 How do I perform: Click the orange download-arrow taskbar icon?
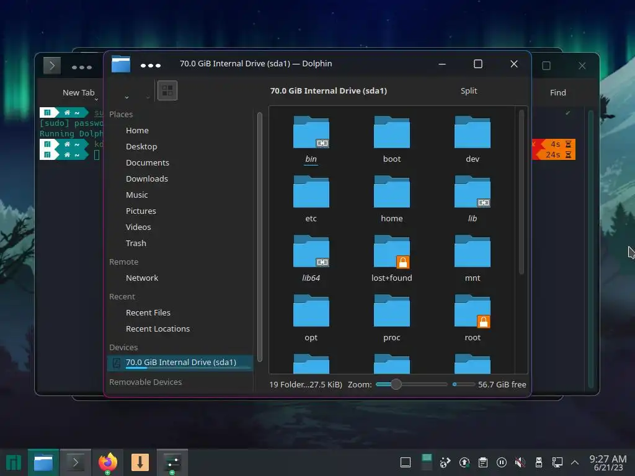(x=140, y=462)
